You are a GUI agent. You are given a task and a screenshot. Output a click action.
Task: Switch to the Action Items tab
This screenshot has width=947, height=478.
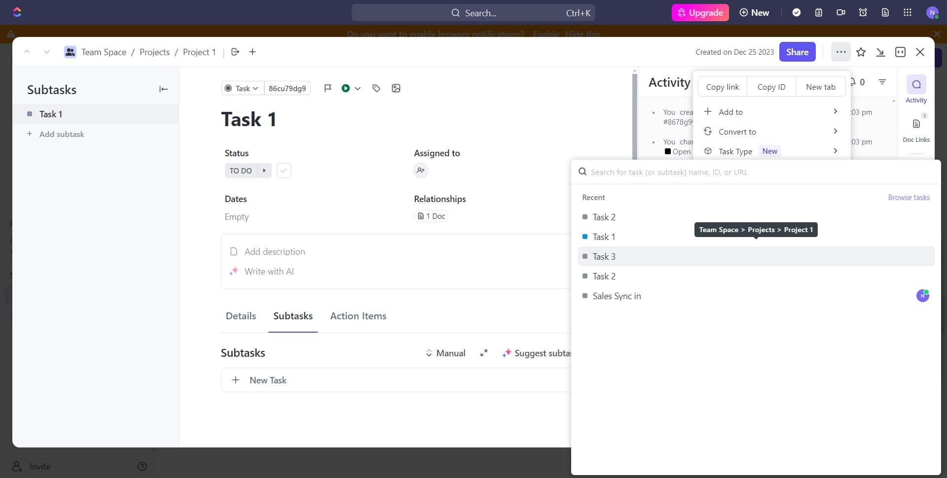click(358, 316)
